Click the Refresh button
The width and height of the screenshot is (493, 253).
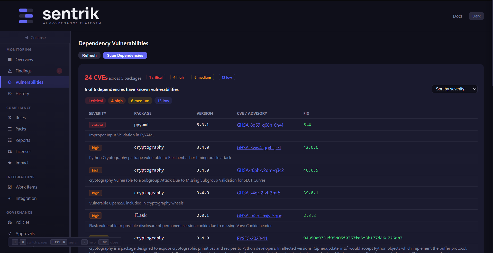[89, 55]
